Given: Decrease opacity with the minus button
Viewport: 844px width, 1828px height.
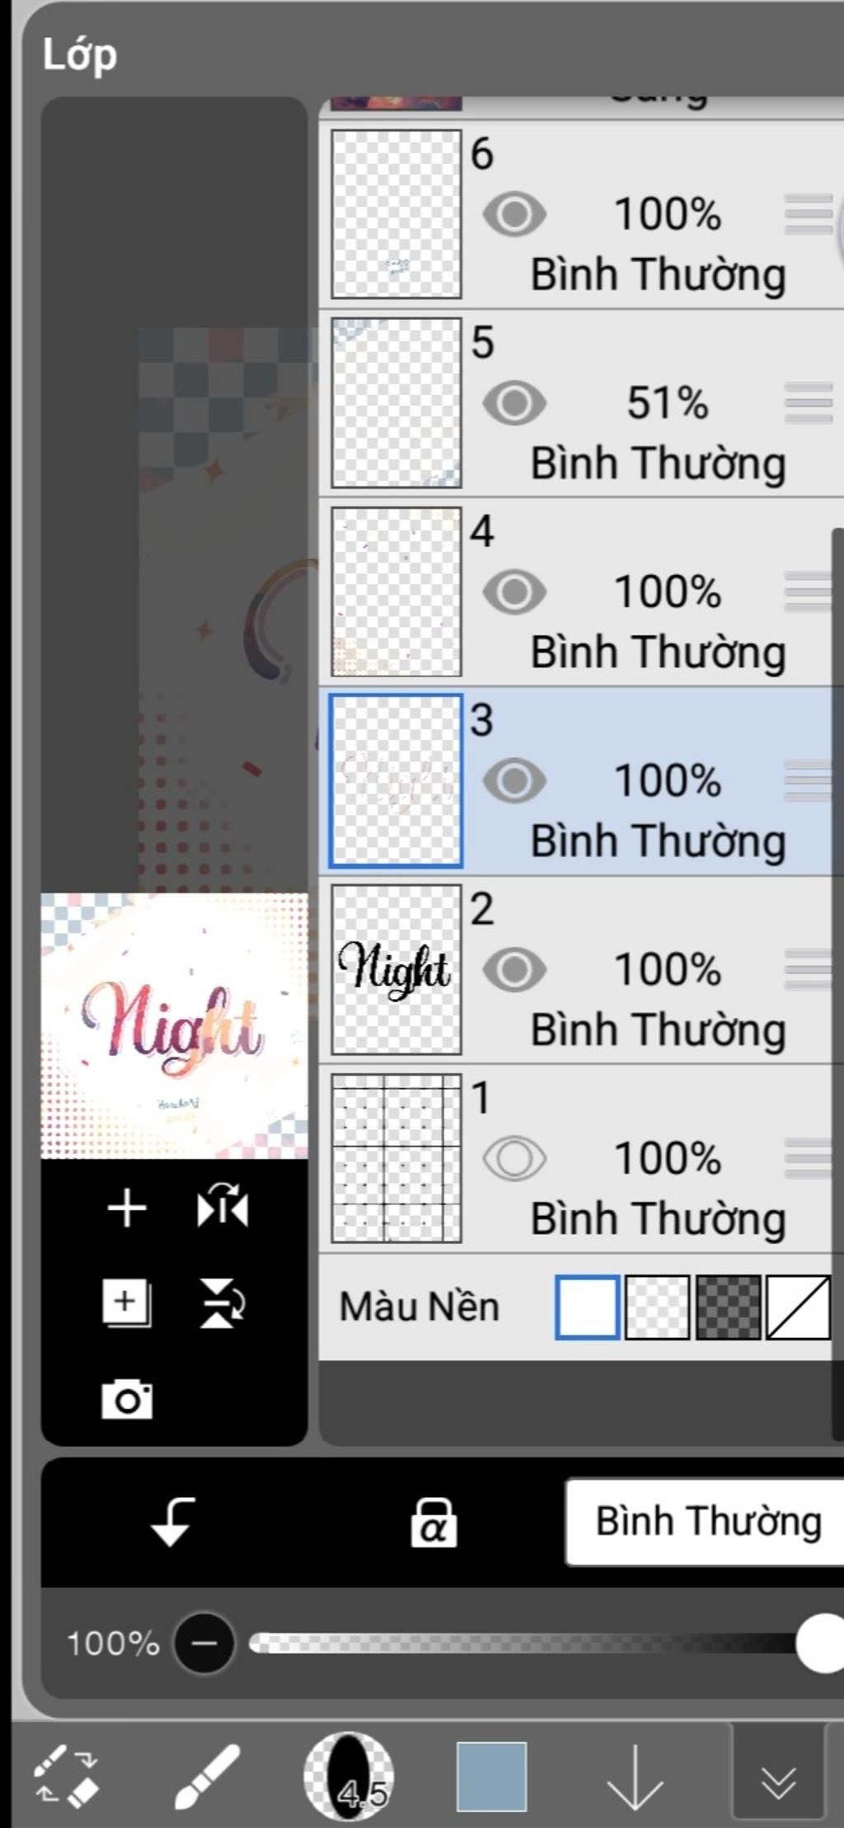Looking at the screenshot, I should coord(204,1643).
